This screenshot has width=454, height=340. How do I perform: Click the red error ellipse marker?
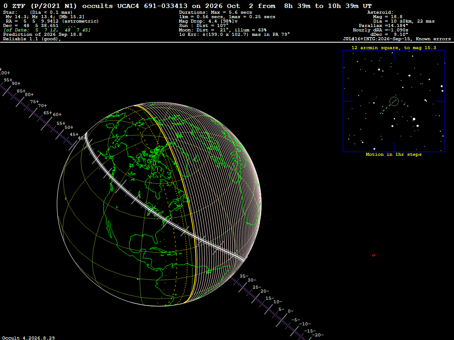[x=373, y=255]
